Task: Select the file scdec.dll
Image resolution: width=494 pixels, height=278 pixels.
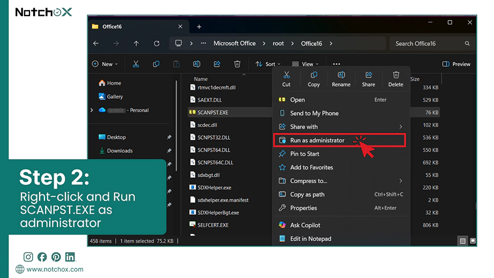Action: pyautogui.click(x=204, y=125)
